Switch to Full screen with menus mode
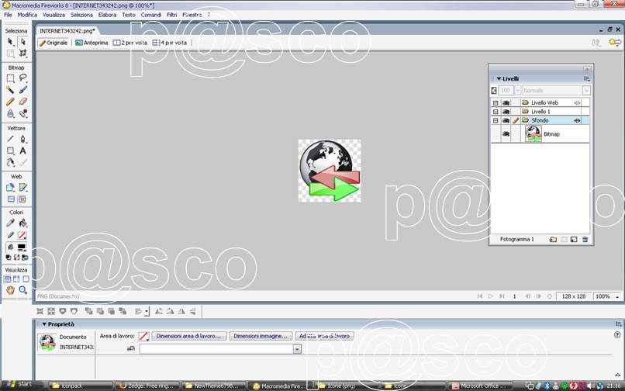This screenshot has width=625, height=391. click(16, 279)
